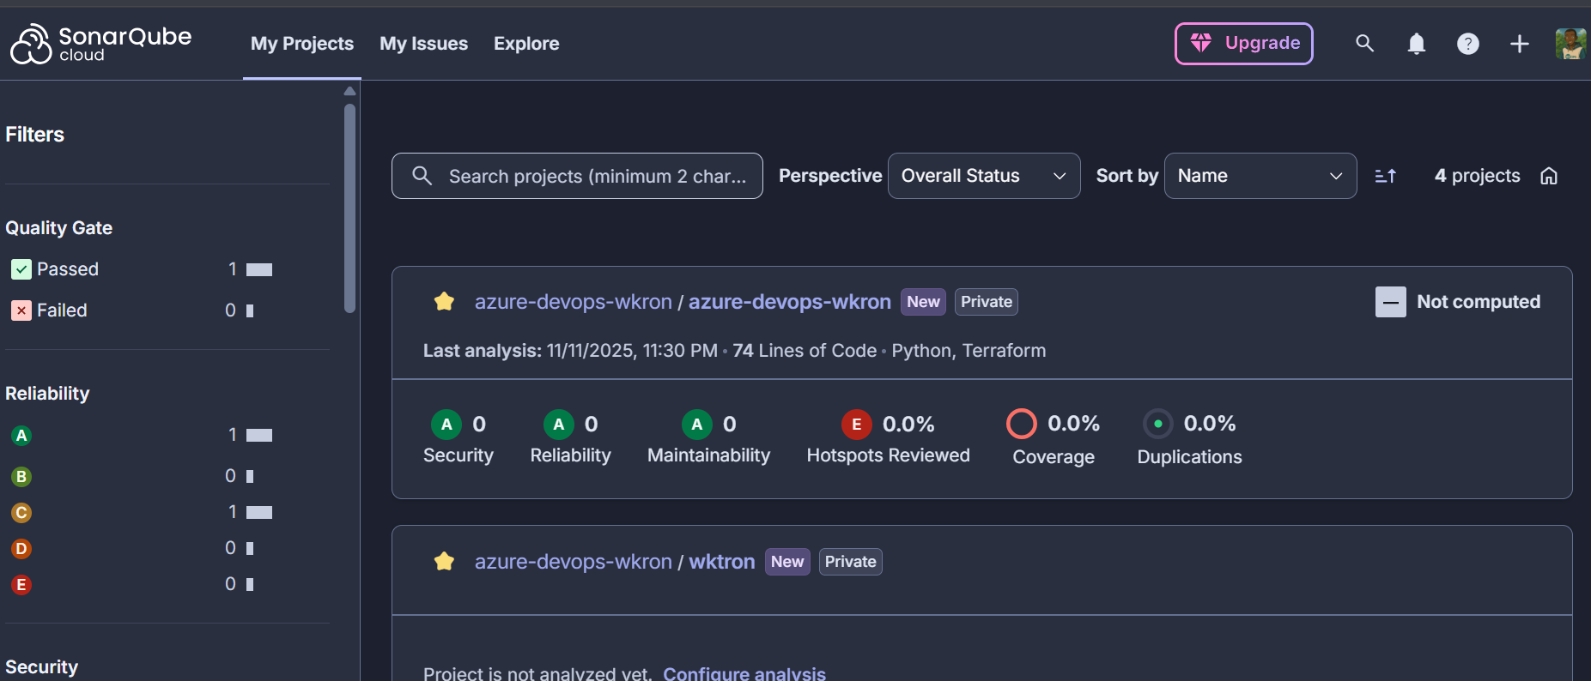Open the search magnifier in top bar
Screen dimensions: 1591x681
(1364, 44)
